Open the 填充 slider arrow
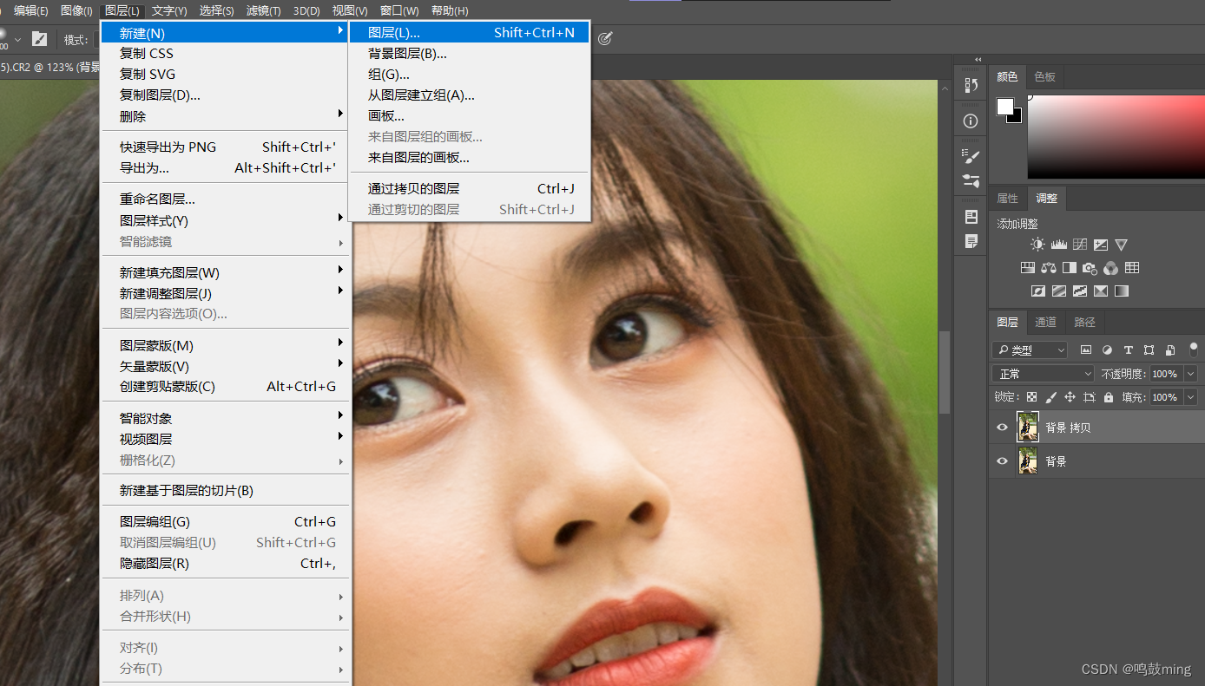The width and height of the screenshot is (1205, 686). tap(1190, 397)
